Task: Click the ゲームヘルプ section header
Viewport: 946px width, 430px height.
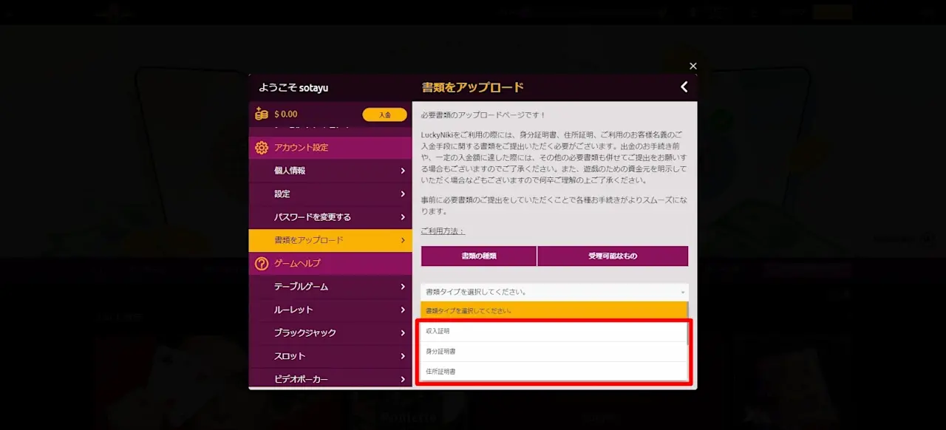Action: point(330,263)
